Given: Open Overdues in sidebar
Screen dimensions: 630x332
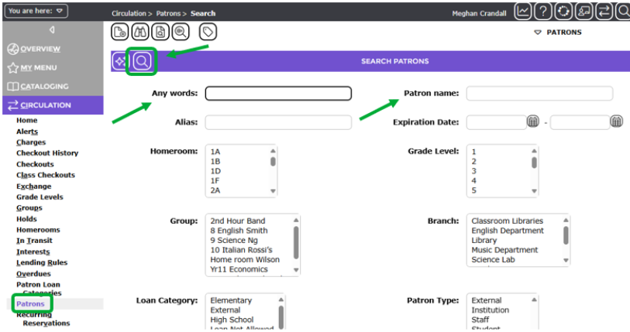Looking at the screenshot, I should 33,274.
